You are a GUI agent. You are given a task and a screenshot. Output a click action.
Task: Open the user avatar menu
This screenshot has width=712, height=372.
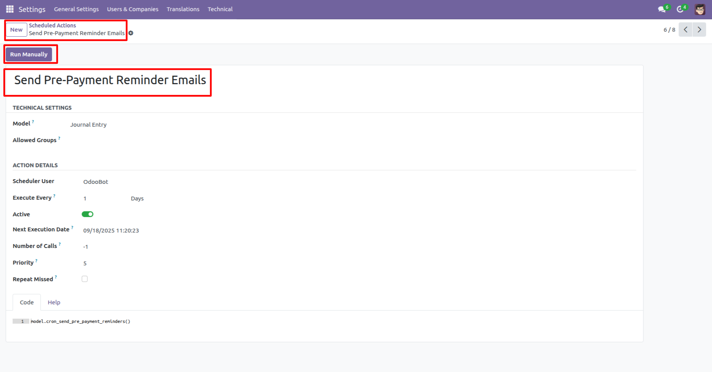point(700,9)
